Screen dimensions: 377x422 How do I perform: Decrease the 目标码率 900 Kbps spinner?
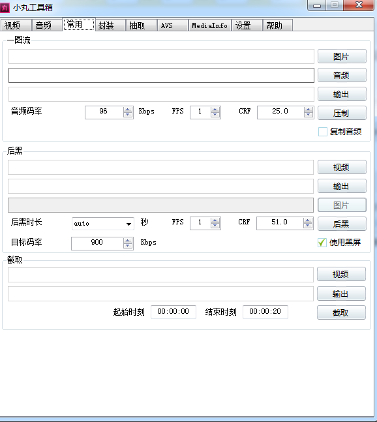pos(128,246)
